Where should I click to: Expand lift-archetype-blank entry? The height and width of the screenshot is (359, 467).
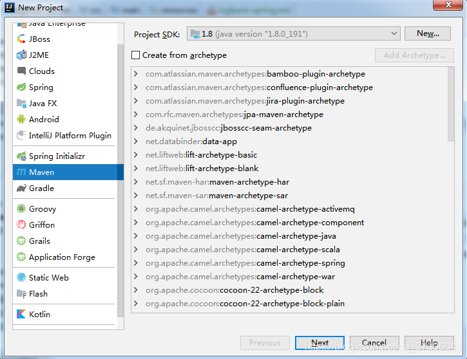pos(136,169)
